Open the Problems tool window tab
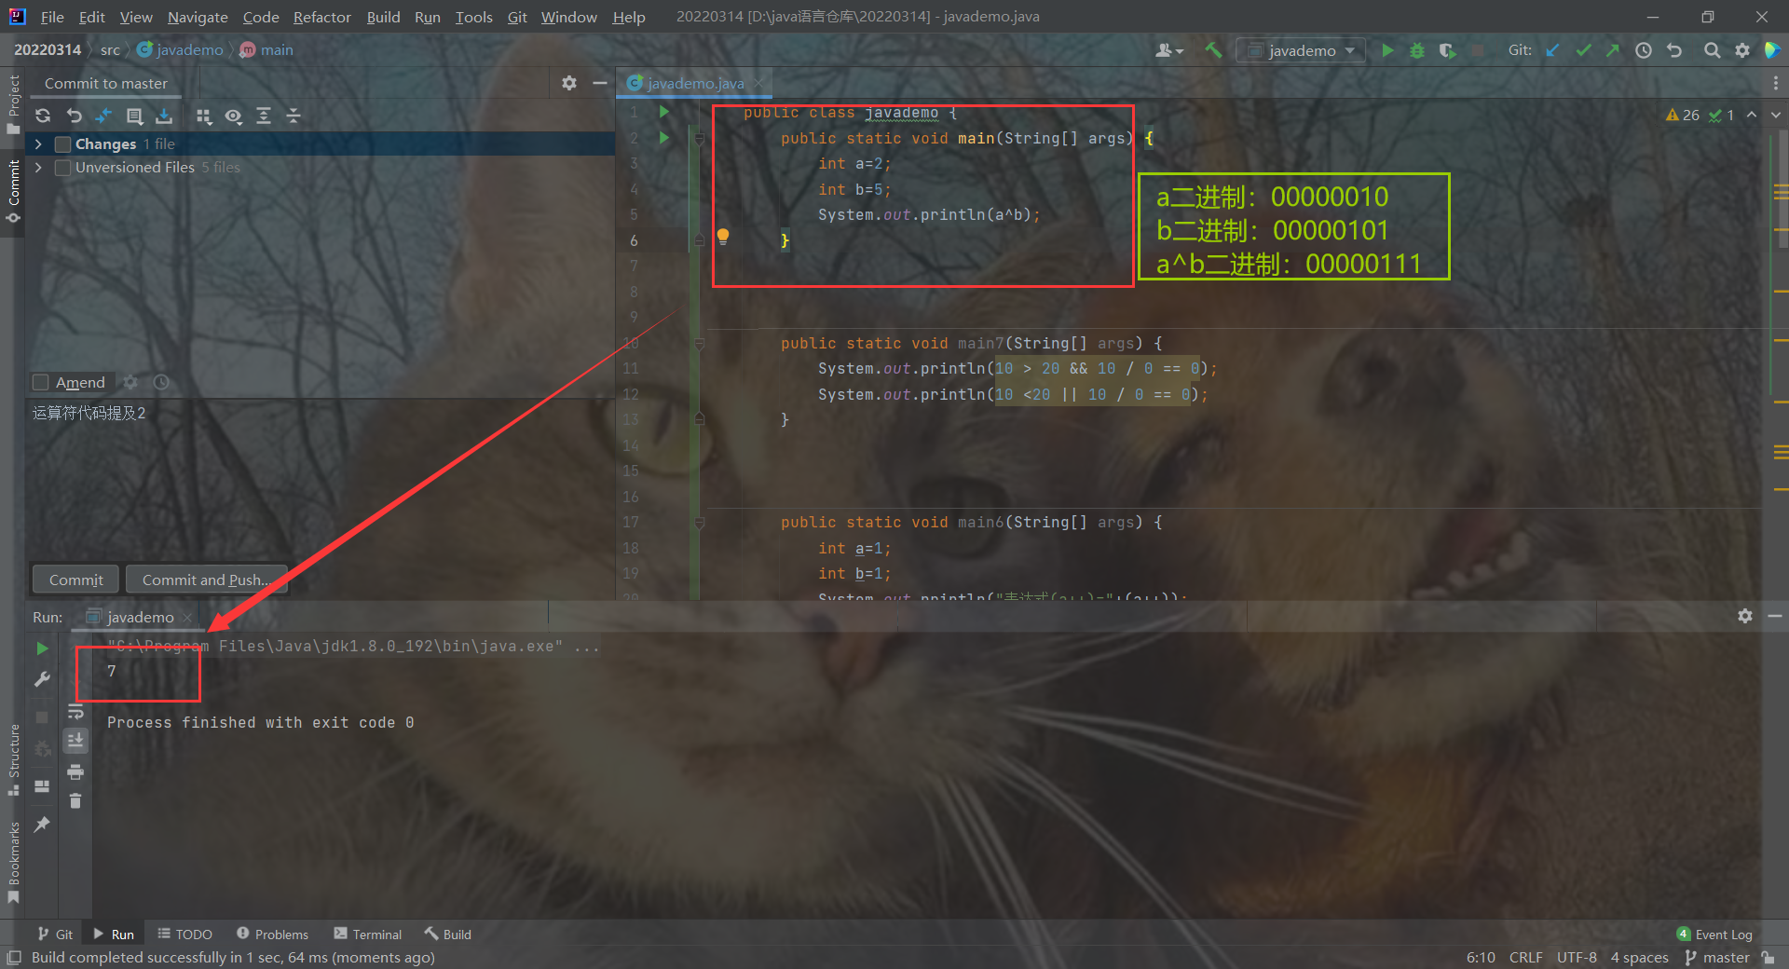Viewport: 1789px width, 969px height. pos(272,934)
